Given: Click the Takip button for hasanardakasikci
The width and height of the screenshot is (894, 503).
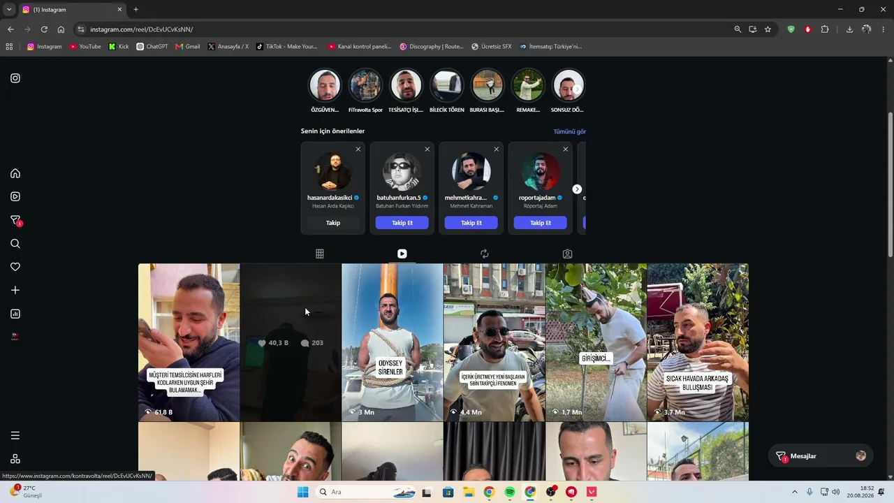Looking at the screenshot, I should (x=333, y=223).
